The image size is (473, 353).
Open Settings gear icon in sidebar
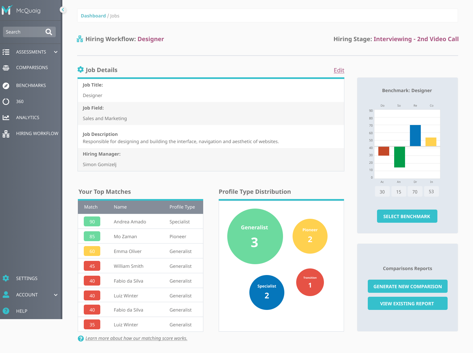coord(6,278)
